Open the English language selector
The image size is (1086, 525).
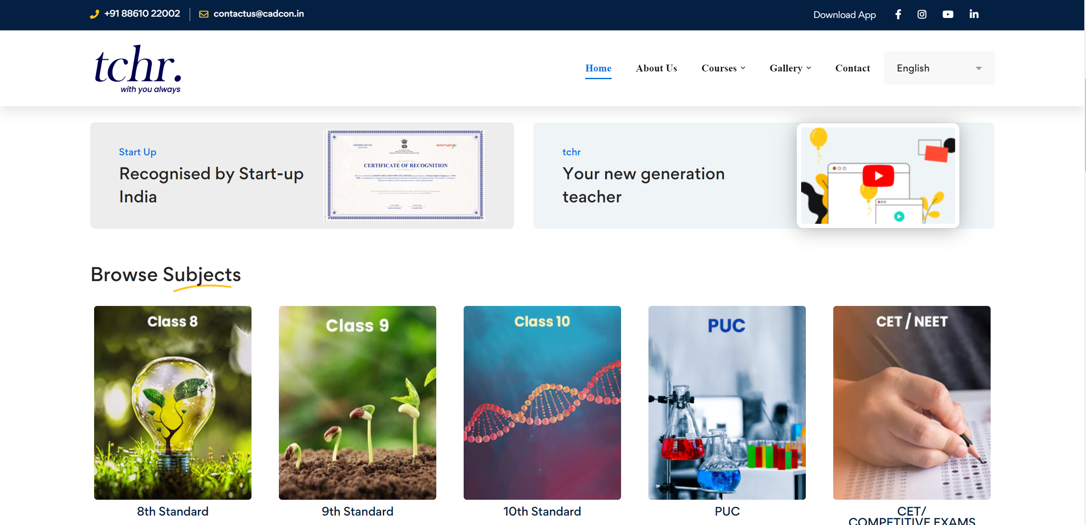coord(939,68)
